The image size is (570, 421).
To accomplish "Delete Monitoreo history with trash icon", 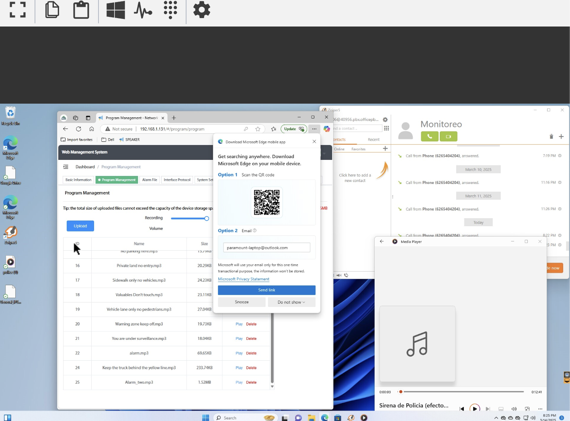I will 551,137.
